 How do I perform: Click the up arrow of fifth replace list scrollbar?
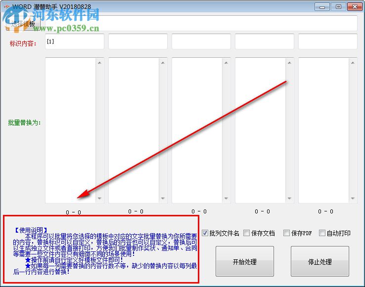pyautogui.click(x=353, y=63)
